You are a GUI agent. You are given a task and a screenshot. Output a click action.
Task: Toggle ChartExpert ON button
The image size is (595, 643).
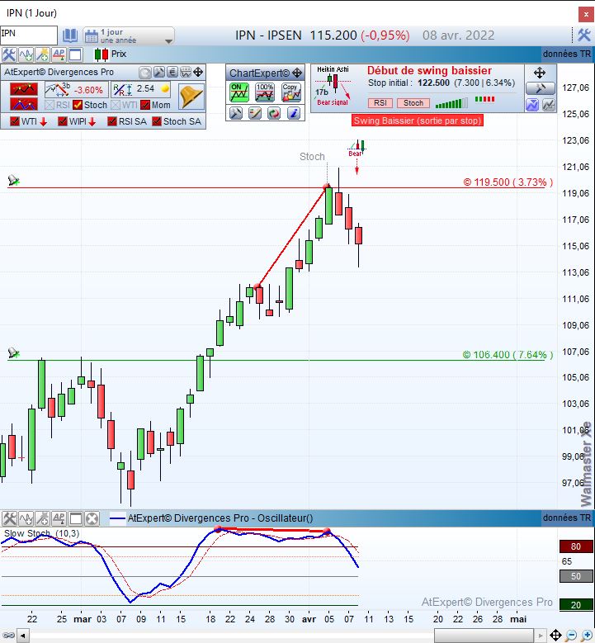click(x=239, y=92)
